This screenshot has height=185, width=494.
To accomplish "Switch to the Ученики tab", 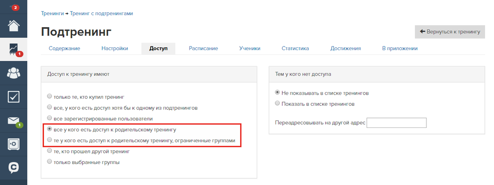I will [x=250, y=49].
